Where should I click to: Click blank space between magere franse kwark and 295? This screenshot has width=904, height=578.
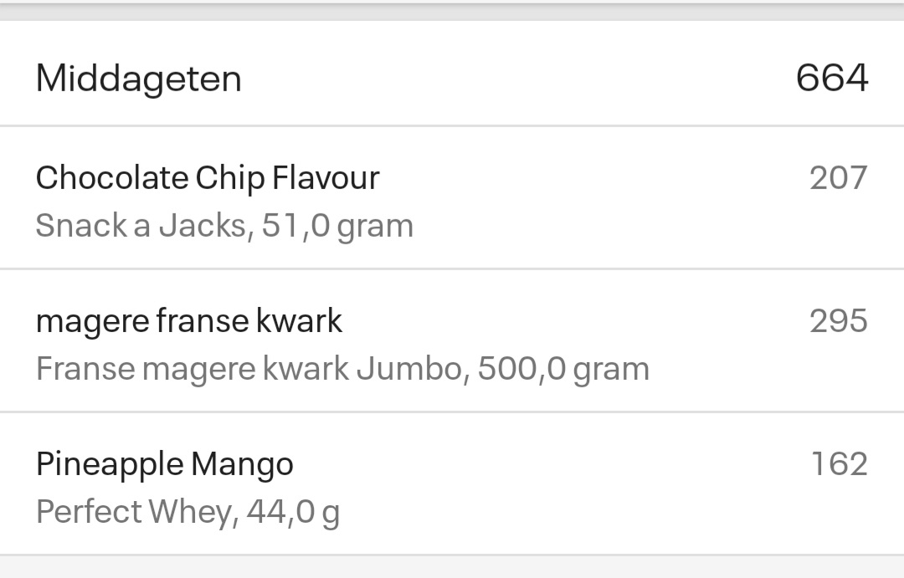pyautogui.click(x=569, y=321)
